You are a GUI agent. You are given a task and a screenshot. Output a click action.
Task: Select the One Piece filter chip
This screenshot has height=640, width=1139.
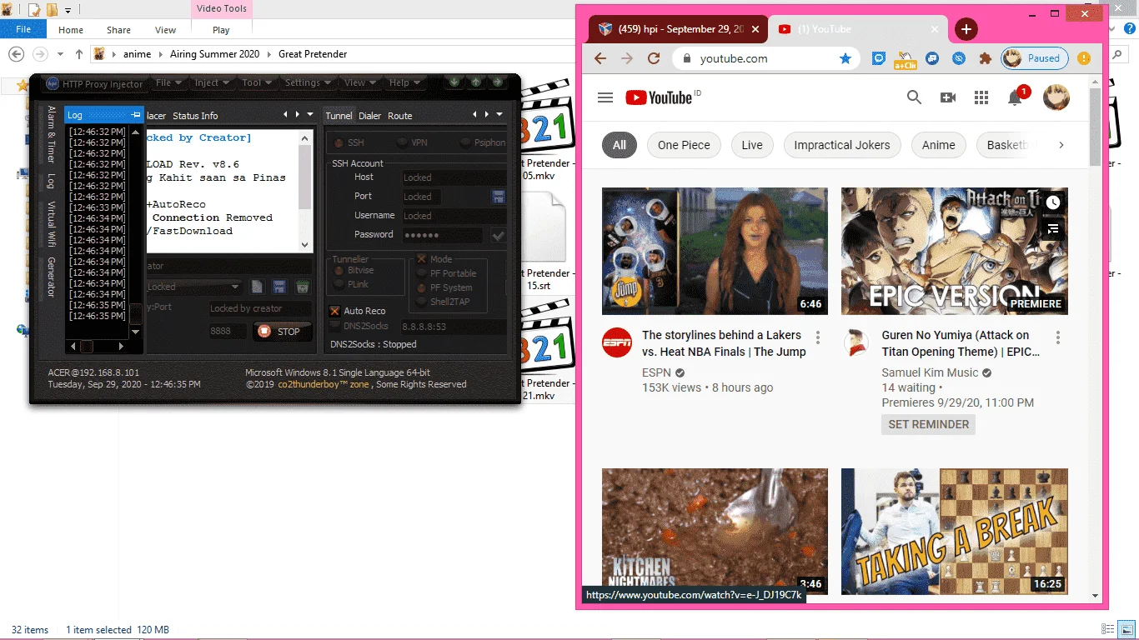coord(684,145)
